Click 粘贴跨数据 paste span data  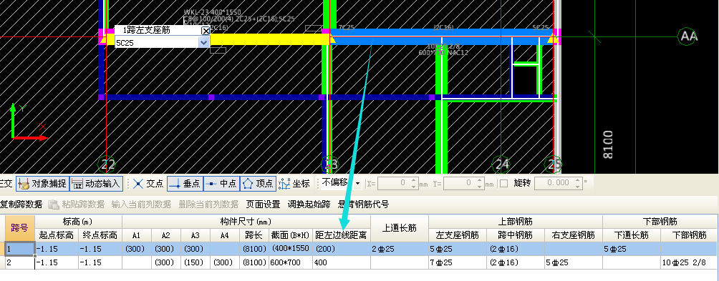tap(76, 204)
